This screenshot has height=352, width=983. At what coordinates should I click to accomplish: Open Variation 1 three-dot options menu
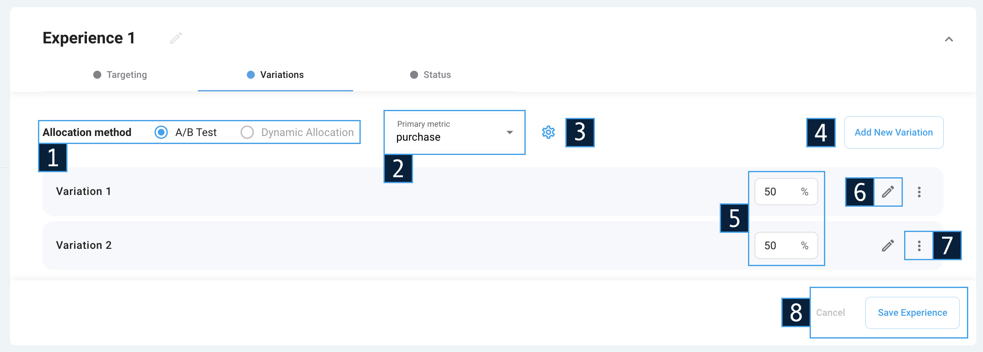[919, 192]
